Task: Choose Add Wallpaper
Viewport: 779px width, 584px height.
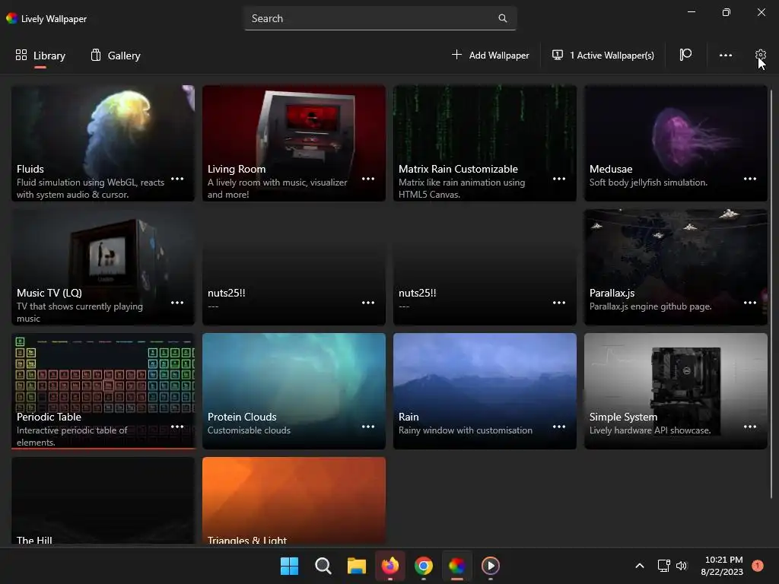Action: click(x=491, y=55)
